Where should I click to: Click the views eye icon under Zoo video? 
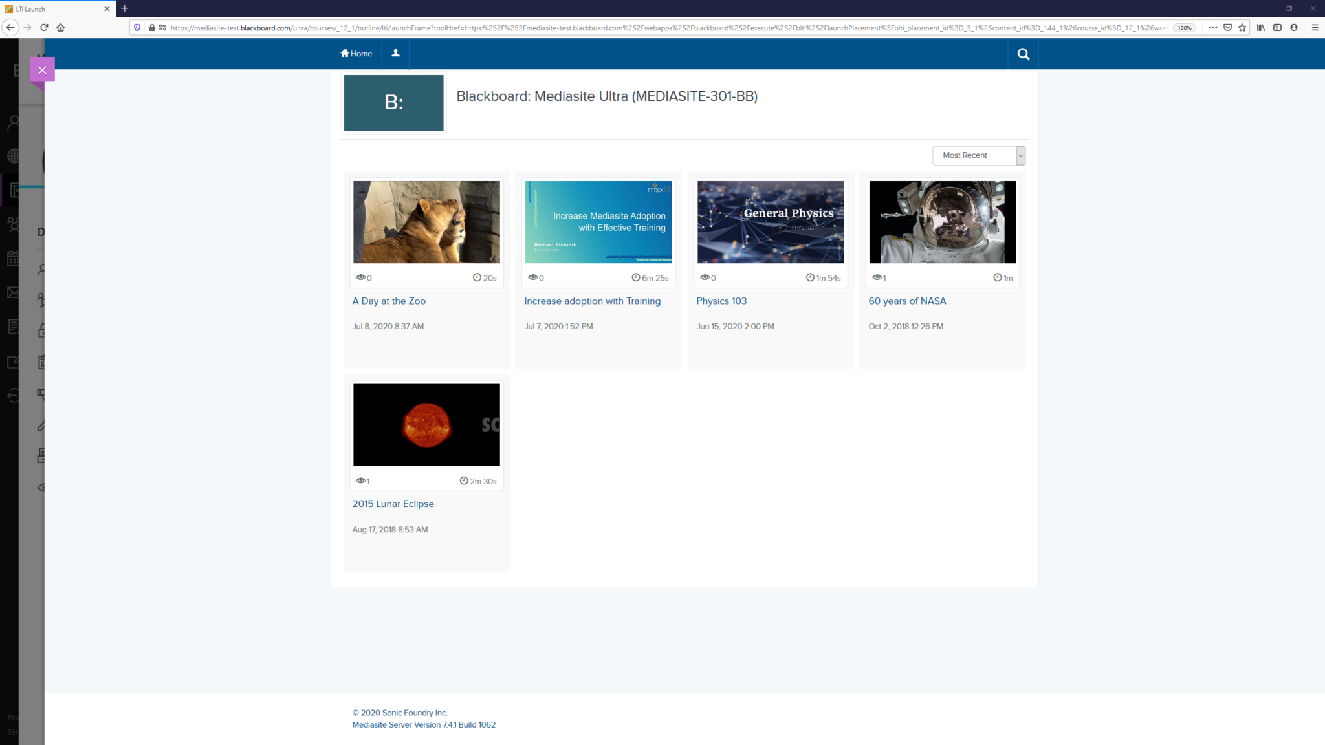point(360,277)
